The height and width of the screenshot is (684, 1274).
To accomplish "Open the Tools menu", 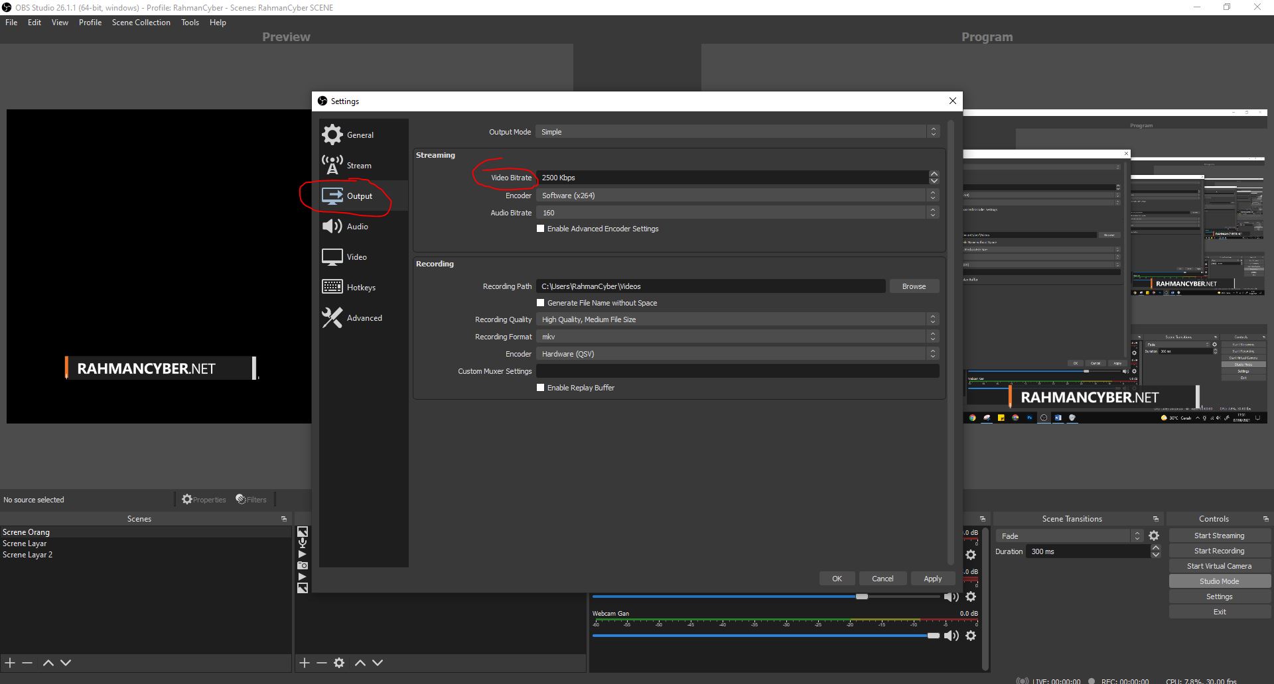I will tap(190, 22).
